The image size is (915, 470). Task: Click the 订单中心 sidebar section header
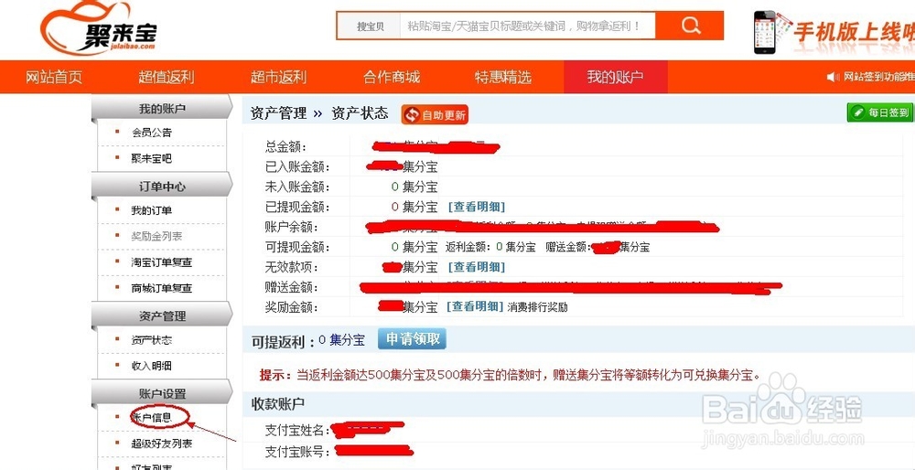point(162,187)
